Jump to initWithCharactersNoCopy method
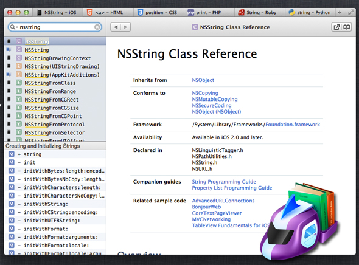 pos(55,196)
